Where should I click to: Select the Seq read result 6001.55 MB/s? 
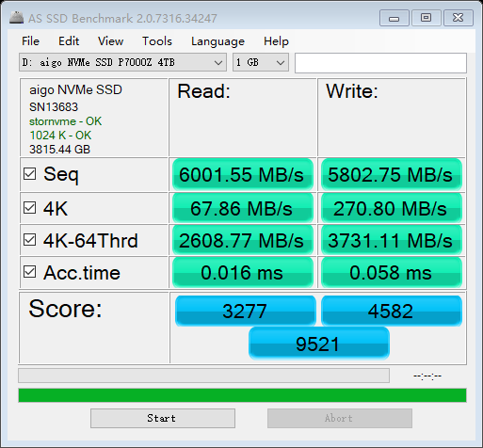click(243, 174)
